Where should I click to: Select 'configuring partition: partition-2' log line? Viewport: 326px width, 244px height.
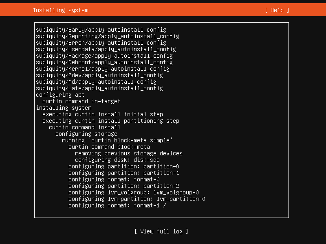coord(123,186)
